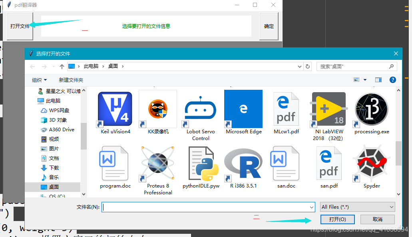Select the Spyder shortcut icon
Screen dimensions: 412x237
pos(372,163)
